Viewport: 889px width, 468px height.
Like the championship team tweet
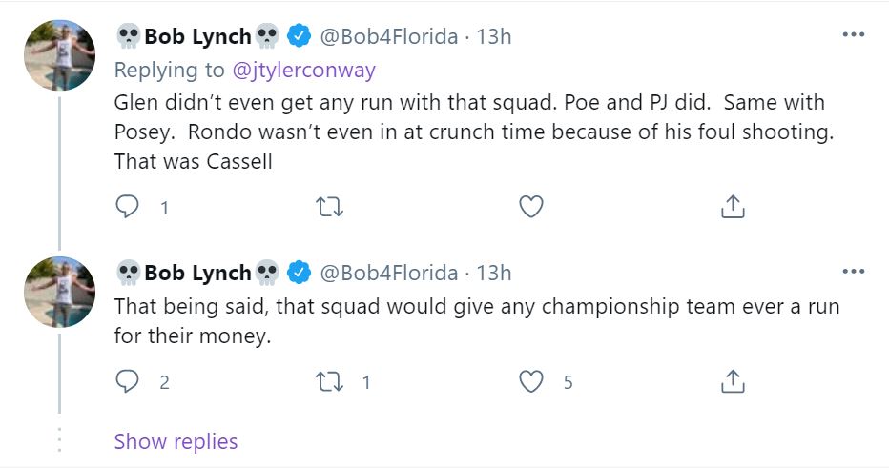click(x=530, y=382)
